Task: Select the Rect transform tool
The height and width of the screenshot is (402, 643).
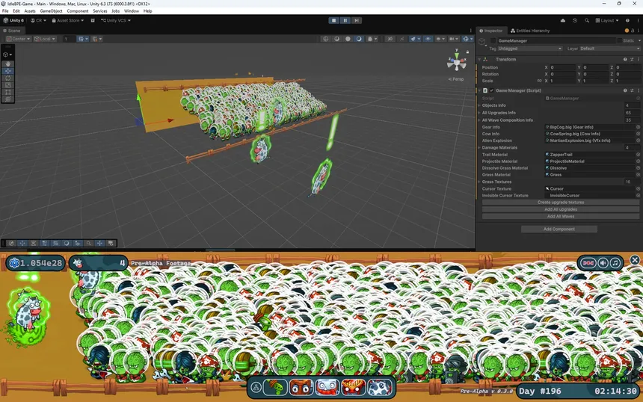Action: point(7,92)
